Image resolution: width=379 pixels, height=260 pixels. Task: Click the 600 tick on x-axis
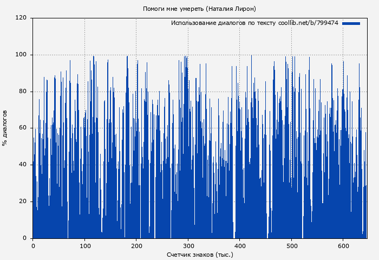point(343,246)
